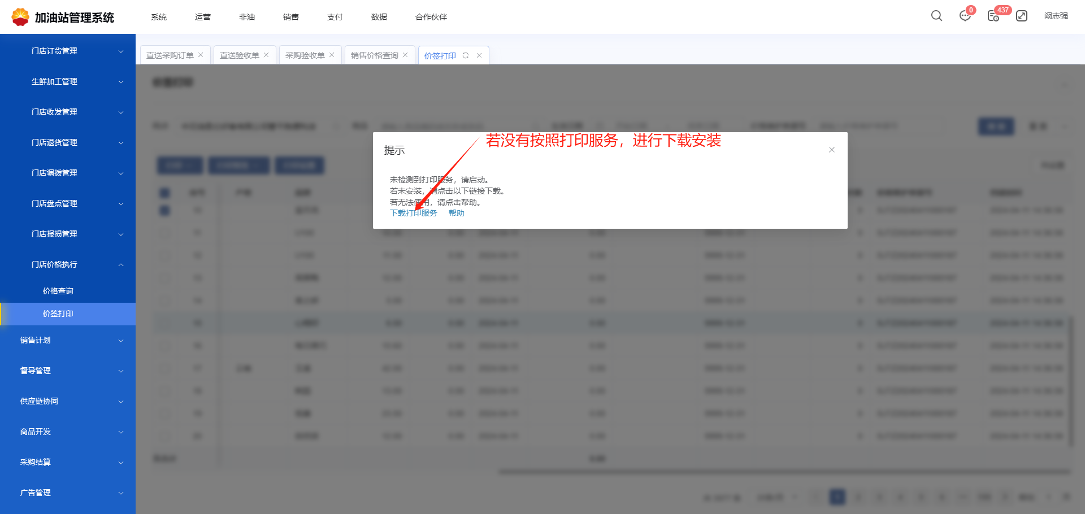Close the 提示 dialog

(832, 150)
